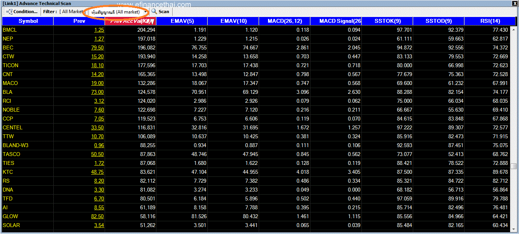Sort by EMAV(5) column header
The height and width of the screenshot is (234, 519).
pyautogui.click(x=182, y=21)
